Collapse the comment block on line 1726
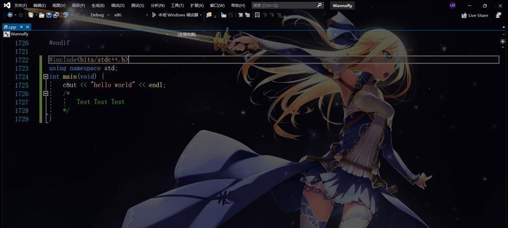The width and height of the screenshot is (508, 228). click(x=46, y=93)
